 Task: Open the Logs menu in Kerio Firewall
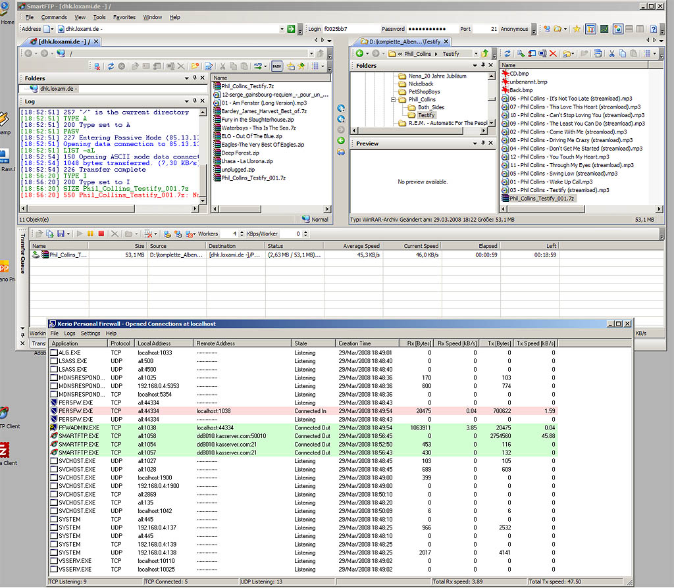point(69,333)
